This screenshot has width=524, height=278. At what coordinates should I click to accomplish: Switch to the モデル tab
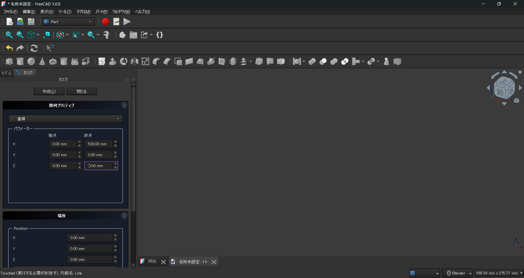pyautogui.click(x=6, y=73)
